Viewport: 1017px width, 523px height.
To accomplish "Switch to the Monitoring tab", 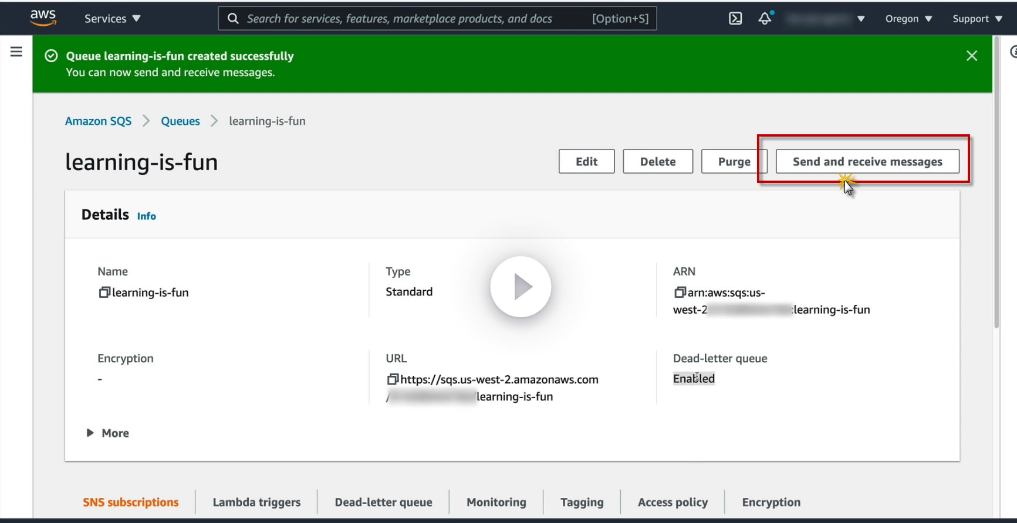I will [x=496, y=502].
